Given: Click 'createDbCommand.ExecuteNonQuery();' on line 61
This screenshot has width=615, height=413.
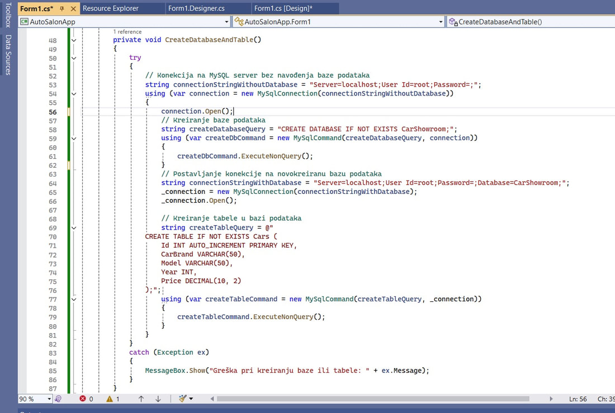Looking at the screenshot, I should (x=245, y=156).
